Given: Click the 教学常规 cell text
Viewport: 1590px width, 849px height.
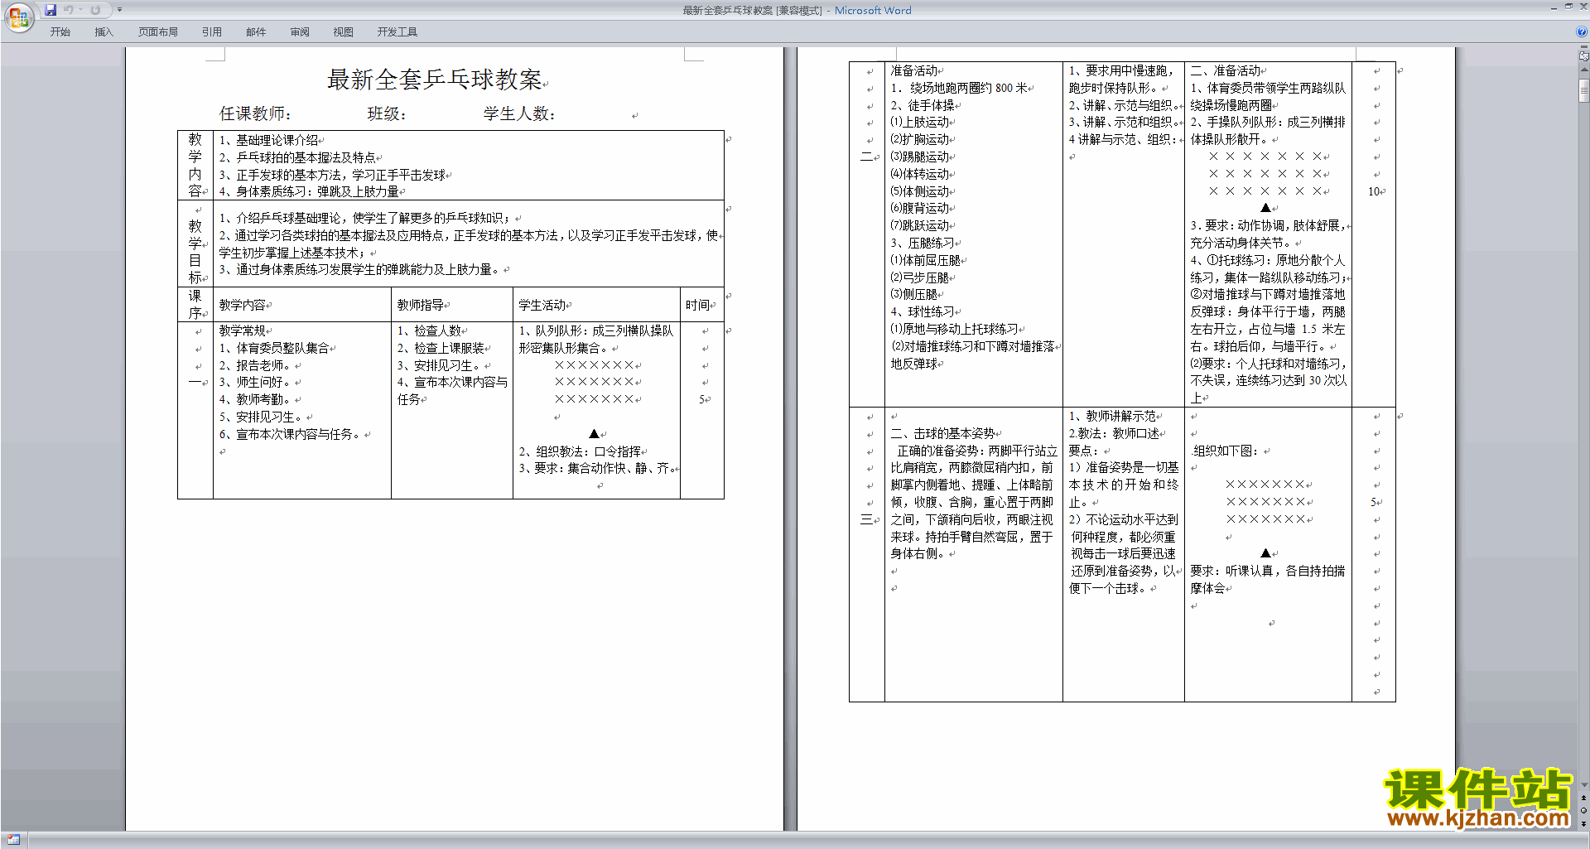Looking at the screenshot, I should tap(243, 330).
